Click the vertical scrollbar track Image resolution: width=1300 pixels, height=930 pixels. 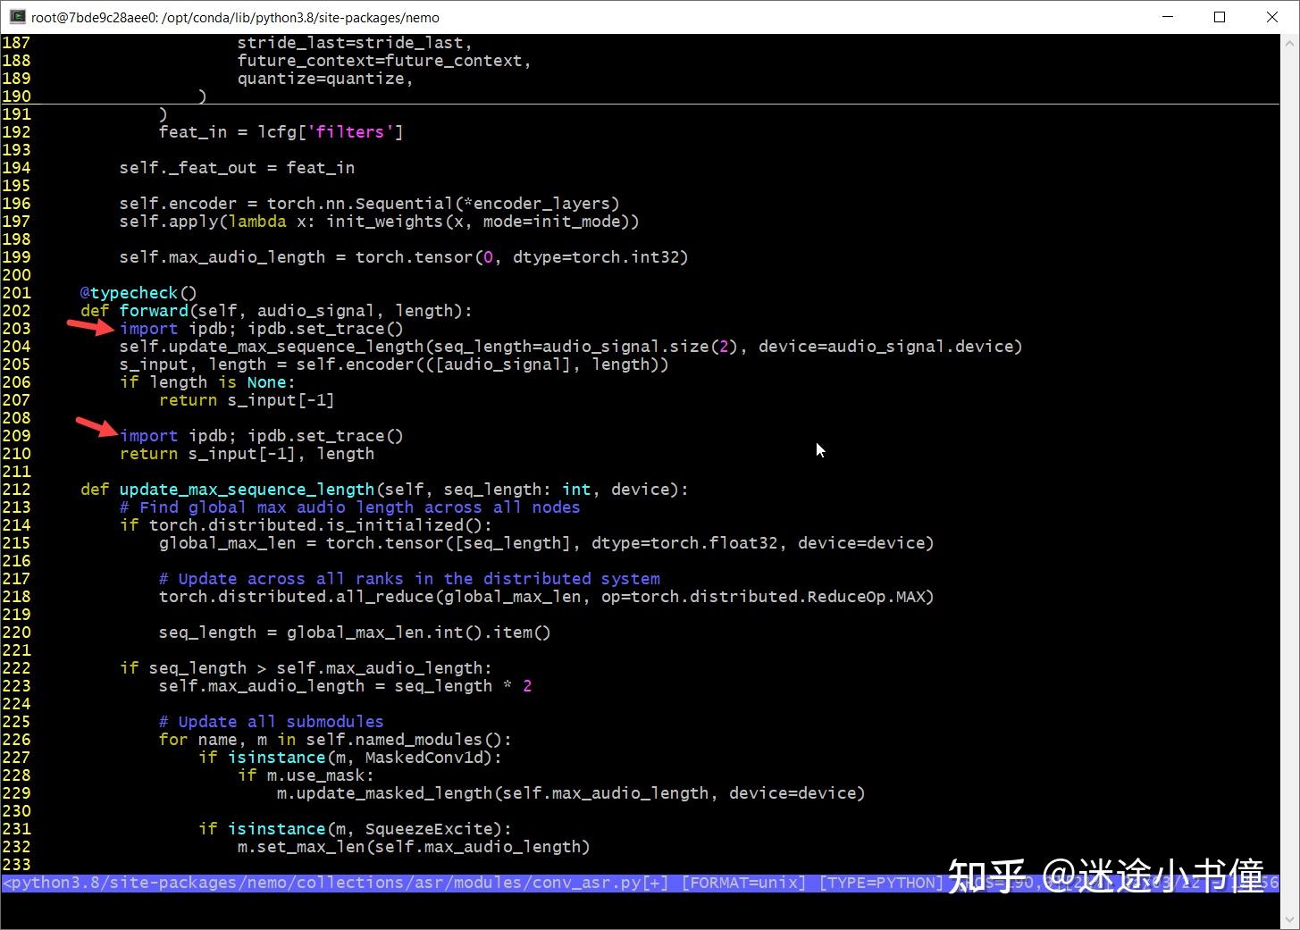click(1289, 481)
